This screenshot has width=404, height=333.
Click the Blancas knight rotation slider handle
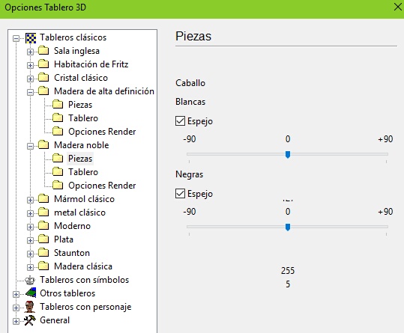coord(288,155)
